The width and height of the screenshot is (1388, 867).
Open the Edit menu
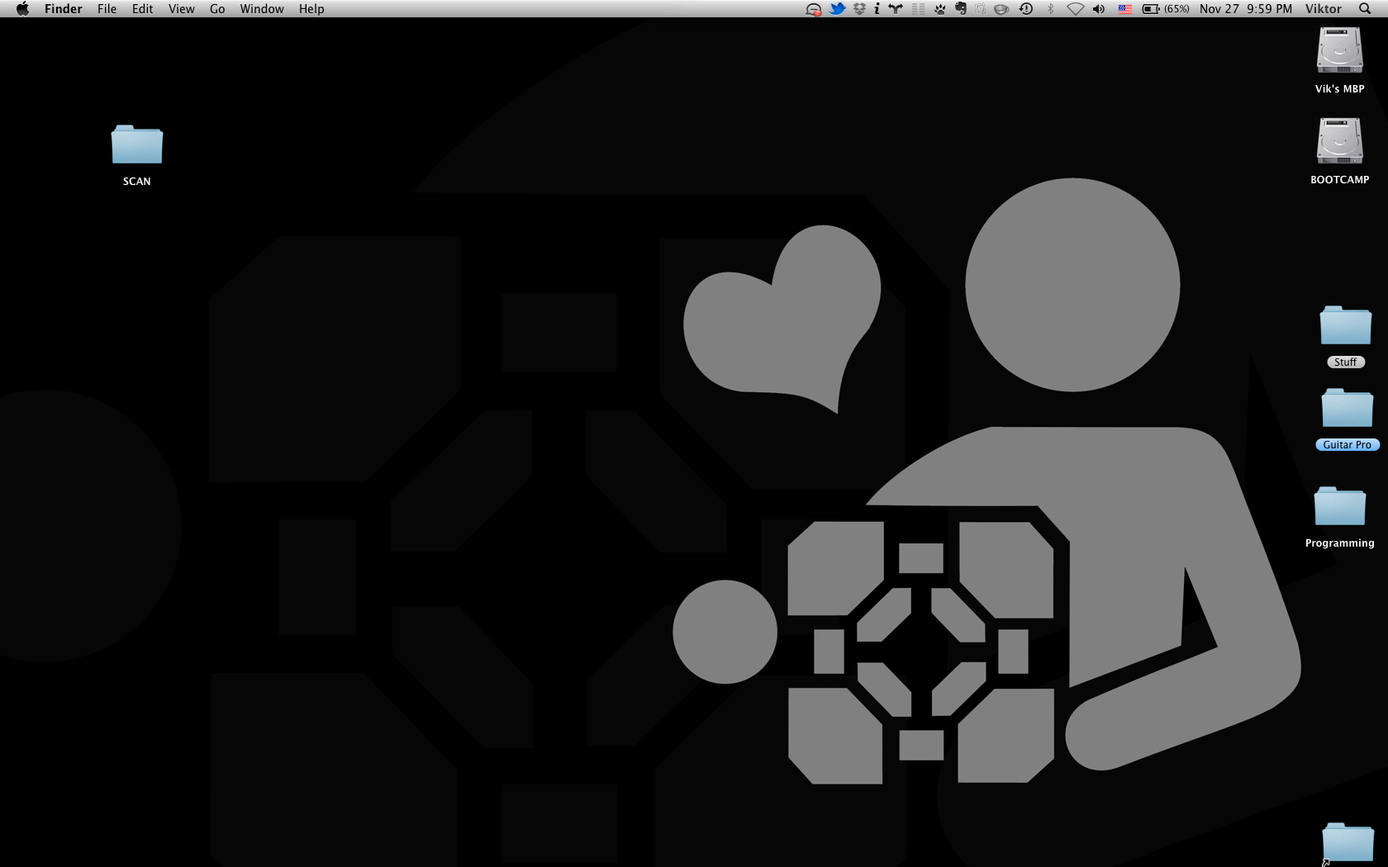[142, 9]
